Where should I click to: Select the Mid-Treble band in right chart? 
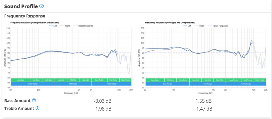click(248, 80)
